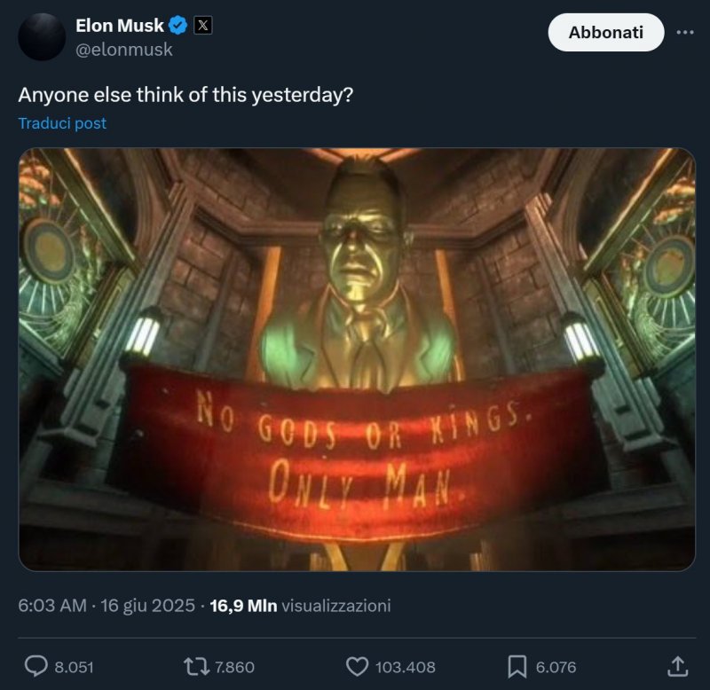The image size is (710, 690).
Task: Click the Elon Musk display name
Action: 121,25
